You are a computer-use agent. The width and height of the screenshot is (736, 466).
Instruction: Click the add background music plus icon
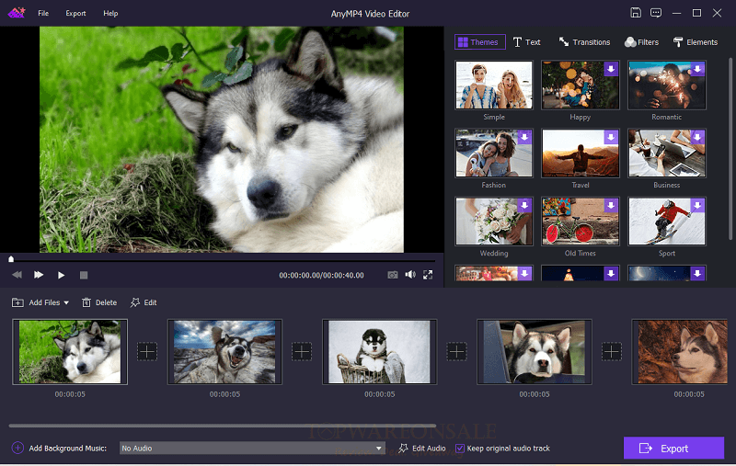(17, 449)
